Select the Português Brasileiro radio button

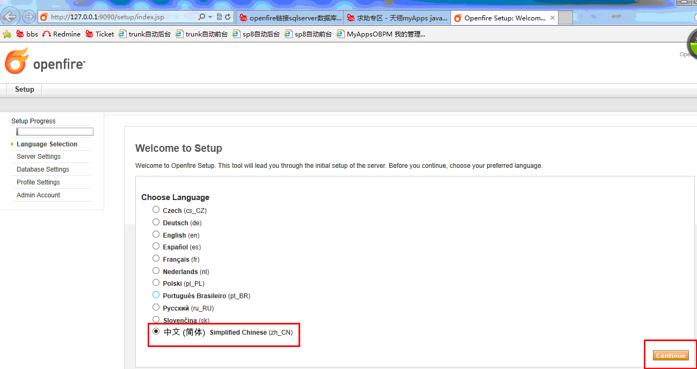click(x=156, y=295)
